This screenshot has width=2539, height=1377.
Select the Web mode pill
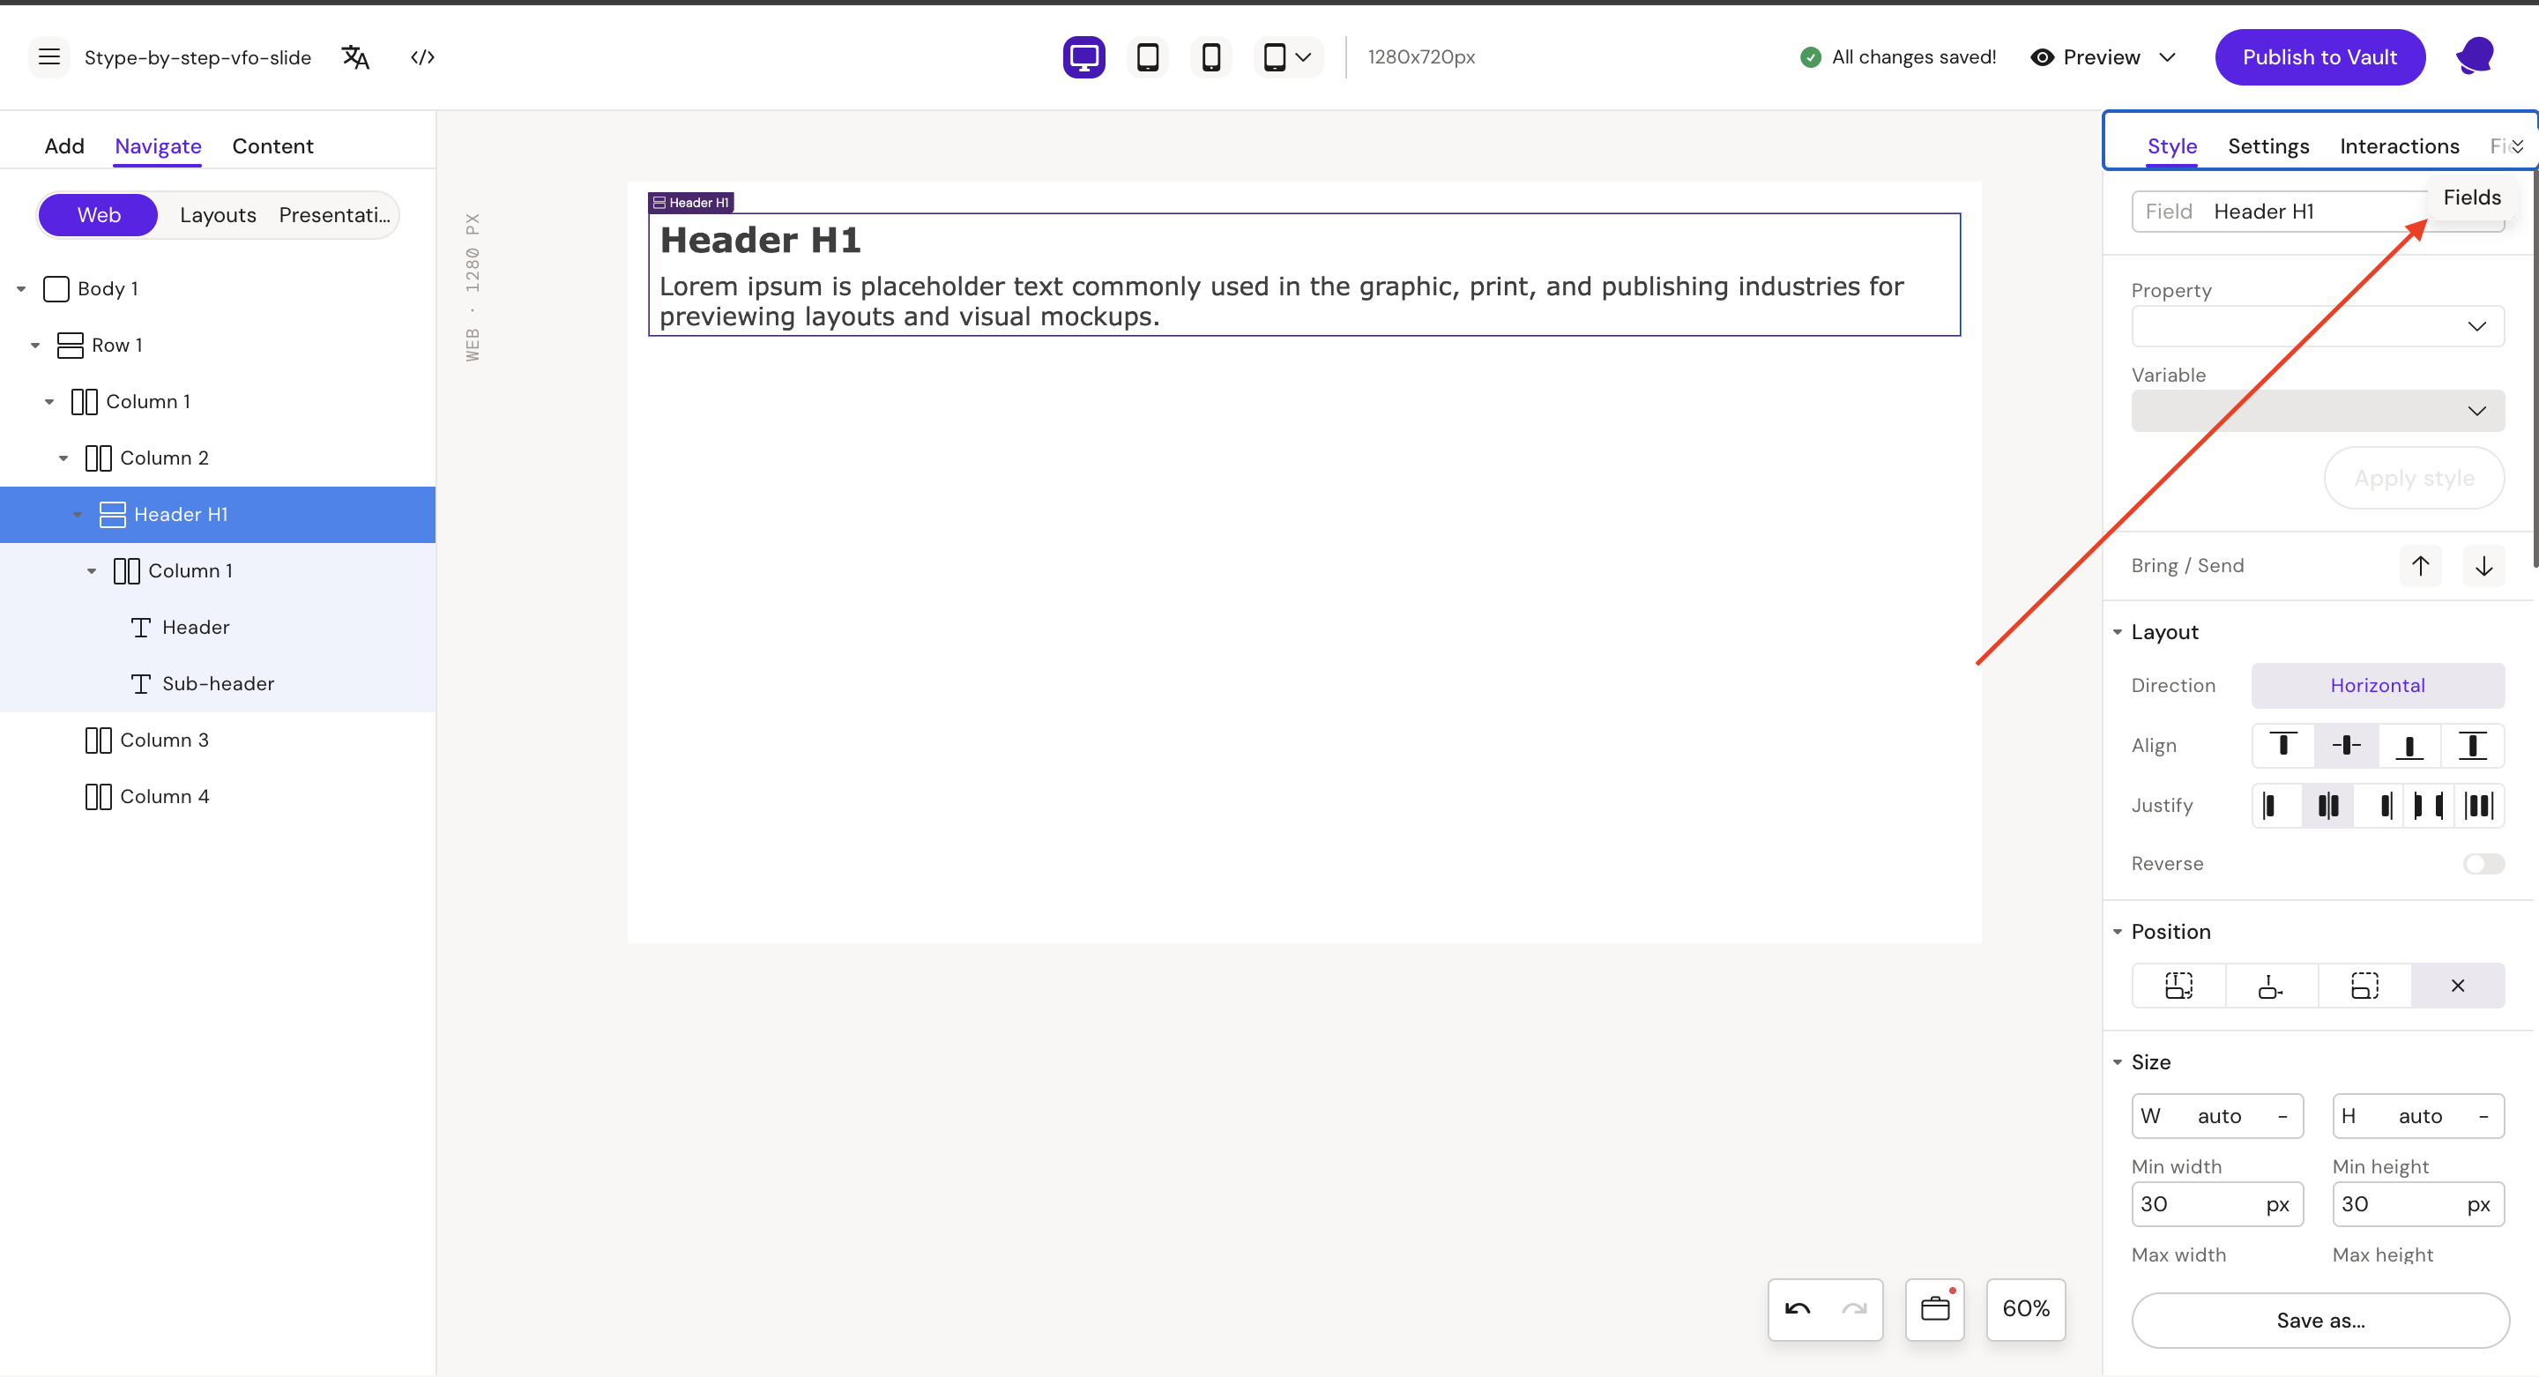99,215
